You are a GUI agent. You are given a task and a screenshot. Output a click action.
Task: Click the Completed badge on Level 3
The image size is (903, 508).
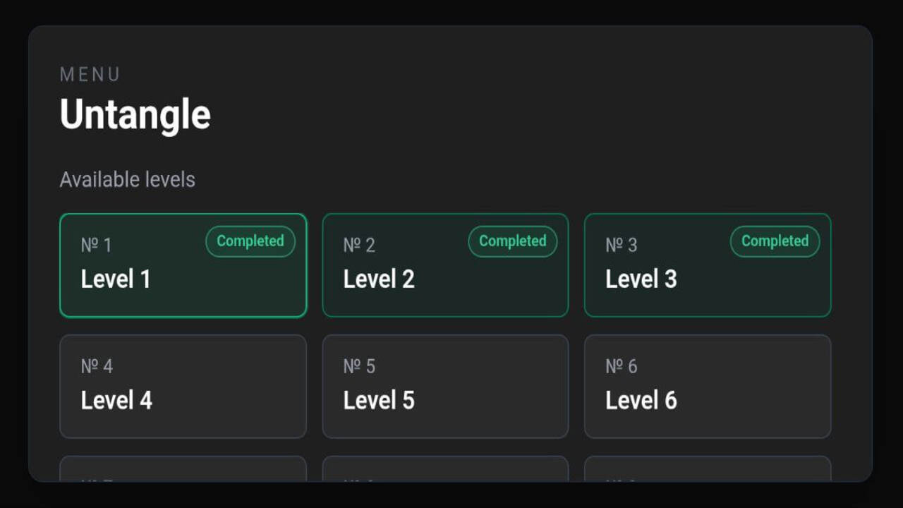[775, 241]
